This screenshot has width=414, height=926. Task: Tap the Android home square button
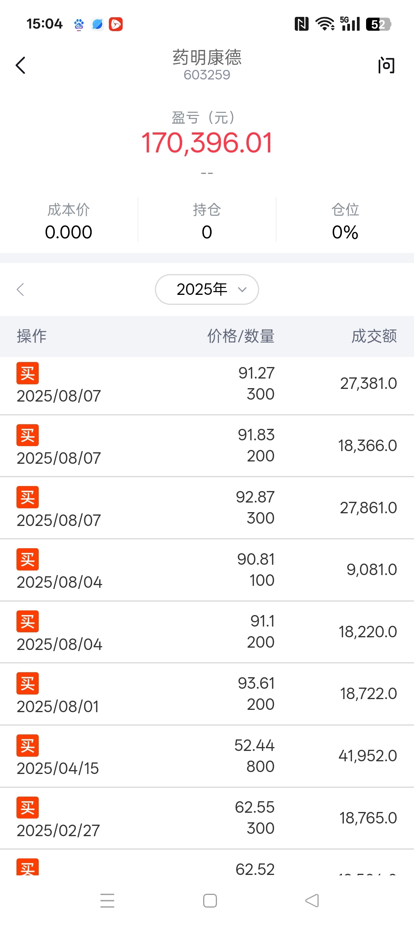210,901
